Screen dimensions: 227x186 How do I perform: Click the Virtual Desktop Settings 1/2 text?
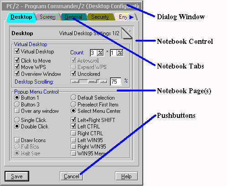[89, 33]
